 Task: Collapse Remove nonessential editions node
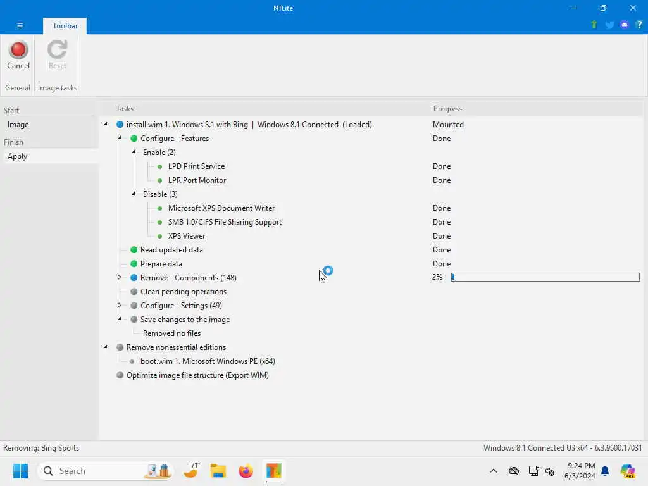pos(106,347)
